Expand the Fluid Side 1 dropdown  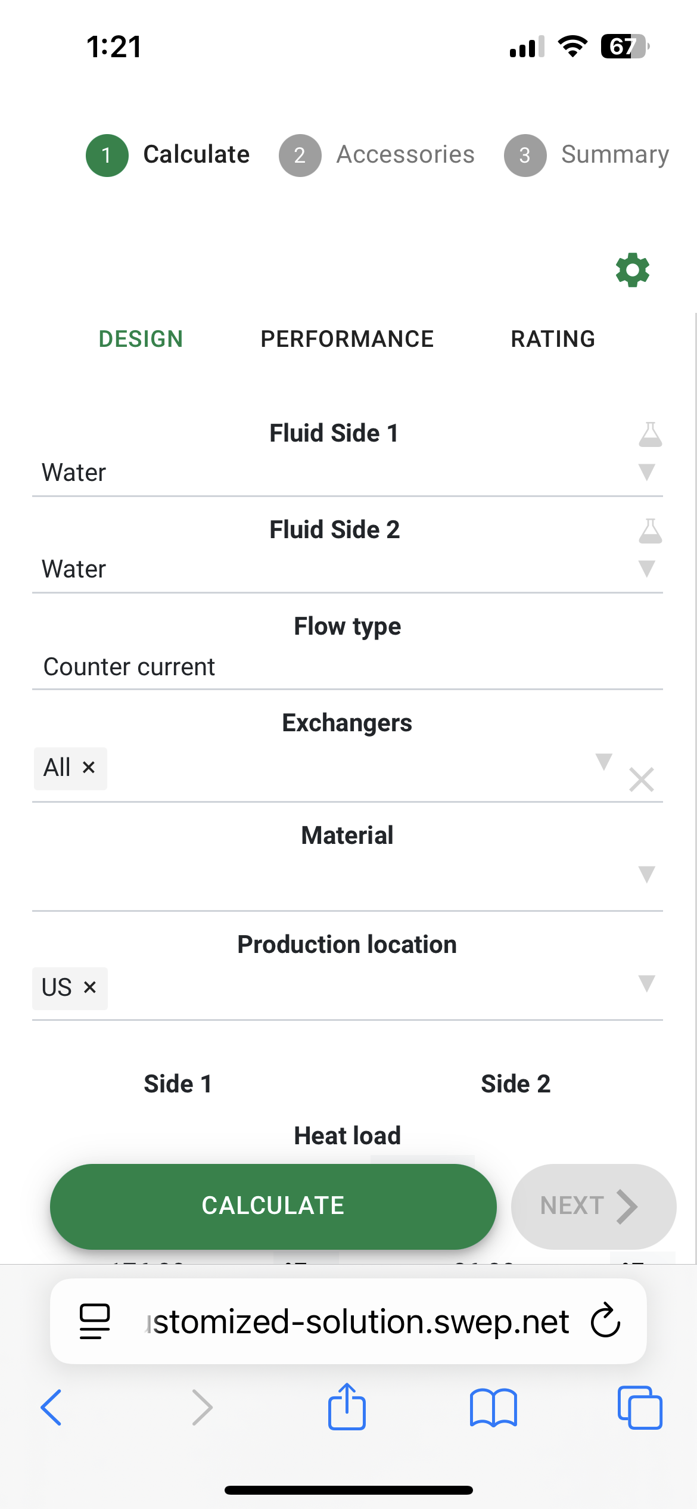(646, 473)
